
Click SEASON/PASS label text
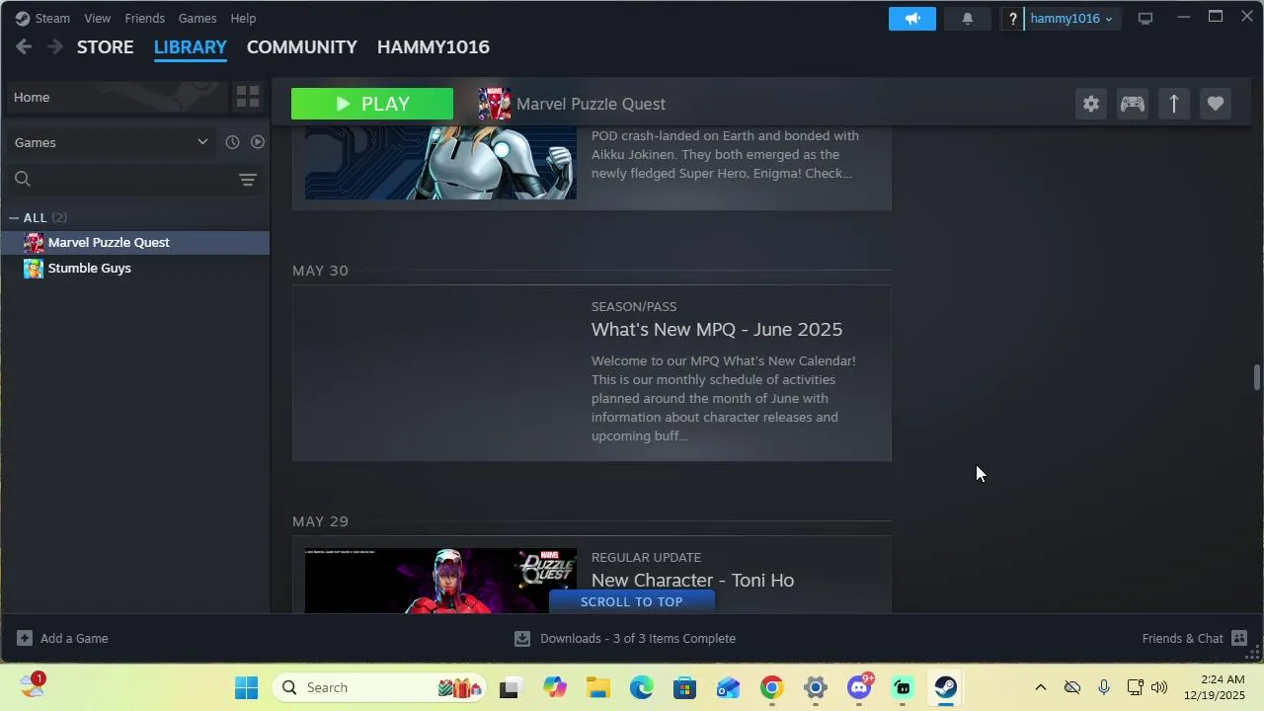[634, 306]
